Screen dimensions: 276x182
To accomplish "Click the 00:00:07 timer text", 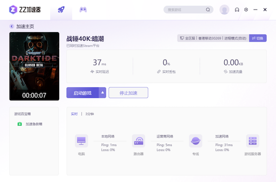I will click(34, 95).
